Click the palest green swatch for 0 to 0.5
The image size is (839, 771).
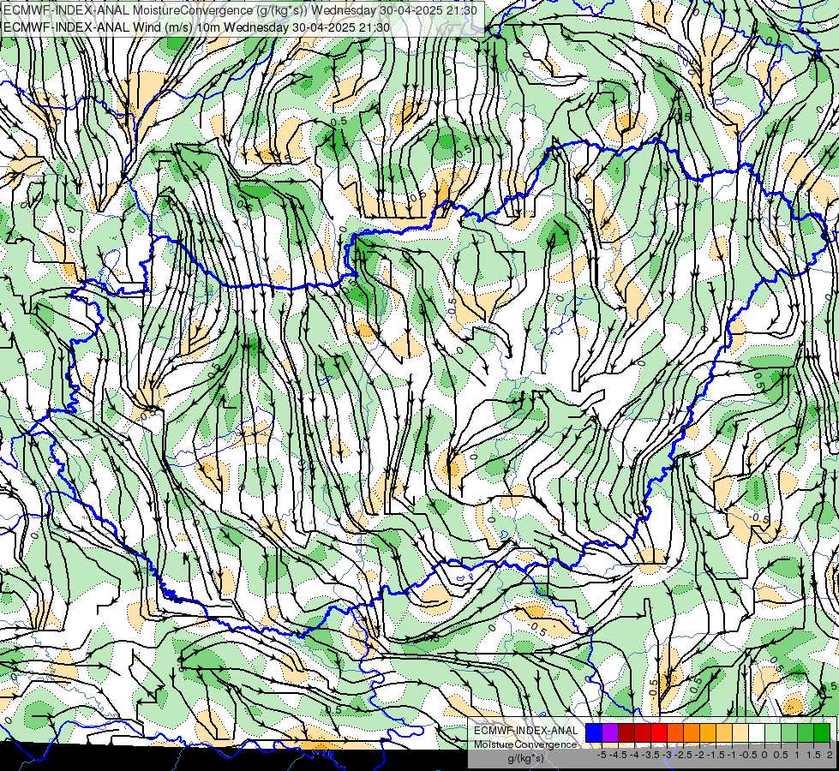[773, 733]
